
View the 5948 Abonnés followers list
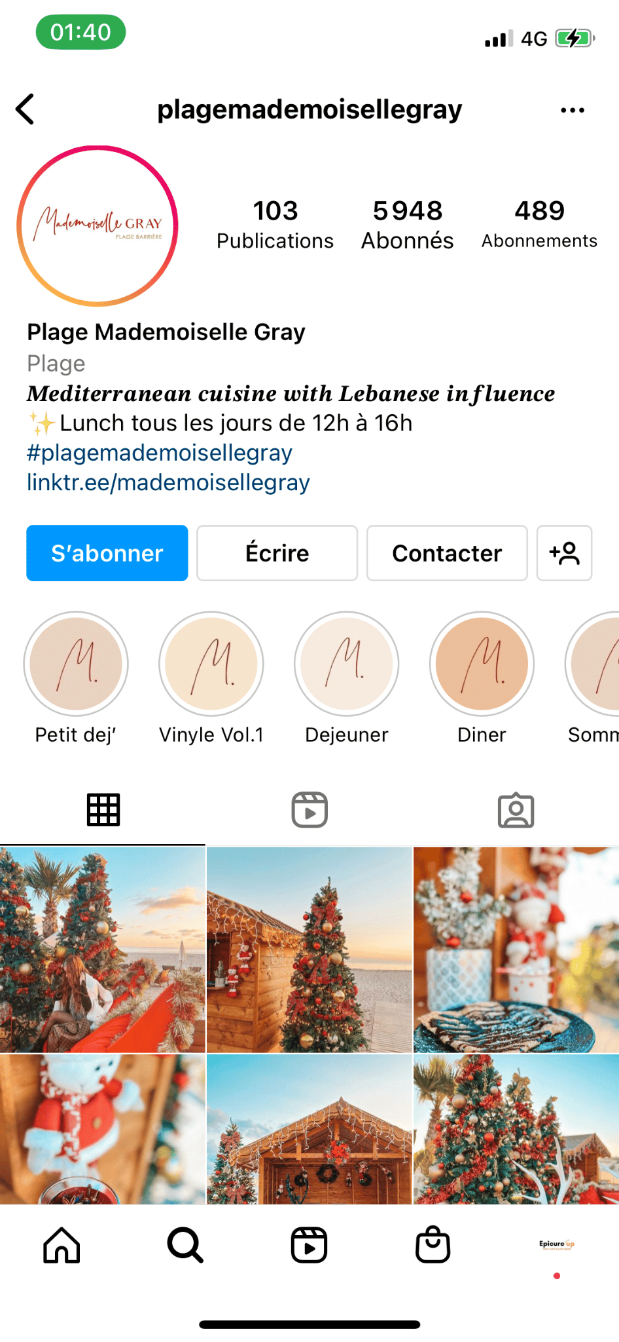408,225
